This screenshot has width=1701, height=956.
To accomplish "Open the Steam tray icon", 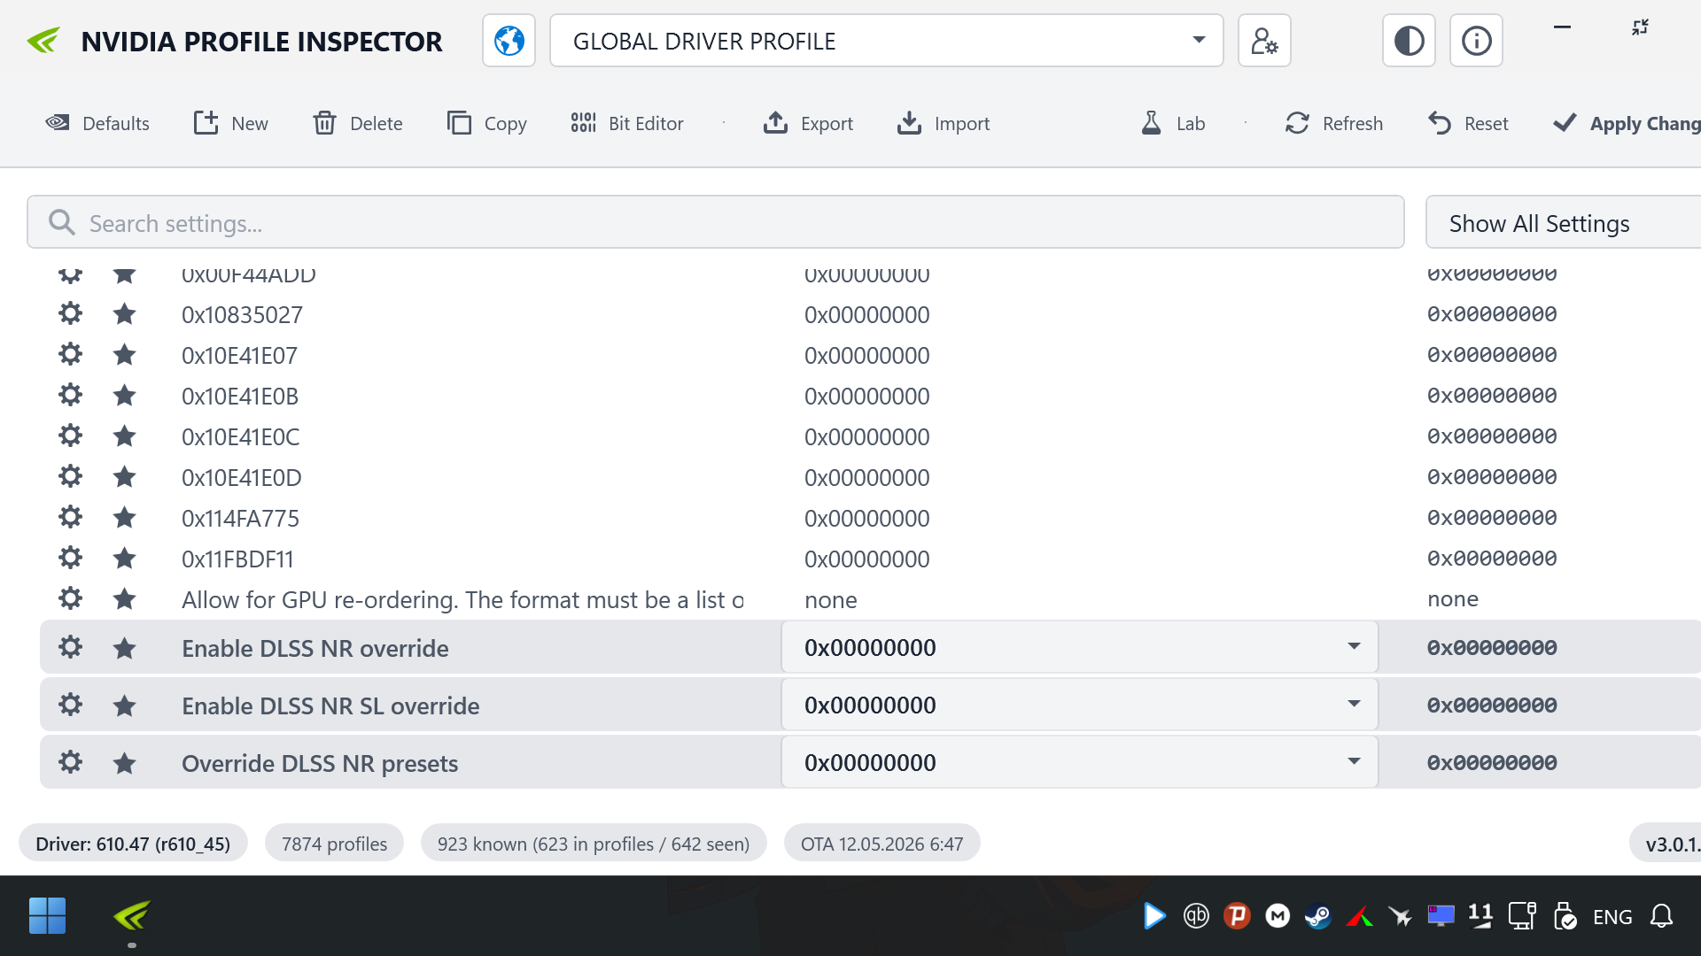I will (1317, 916).
